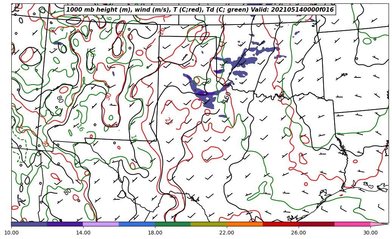This screenshot has width=392, height=239.
Task: Click the slate-blue 10–12 colorbar segment
Action: 29,224
